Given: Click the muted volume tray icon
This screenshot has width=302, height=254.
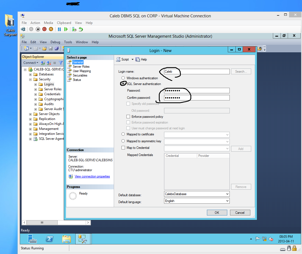Looking at the screenshot, I should point(271,239).
